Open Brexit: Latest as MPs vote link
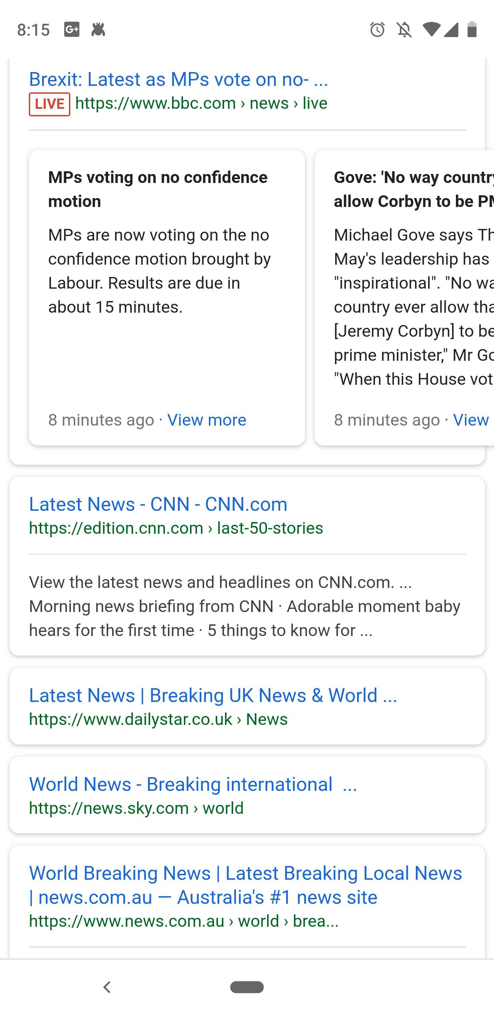494x1016 pixels. click(178, 79)
